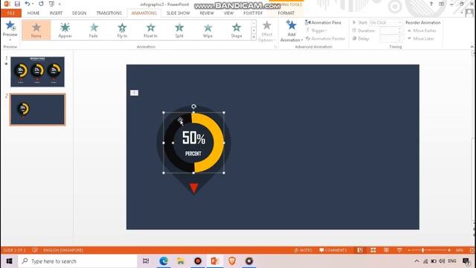Click spell check icon in status bar

click(35, 250)
